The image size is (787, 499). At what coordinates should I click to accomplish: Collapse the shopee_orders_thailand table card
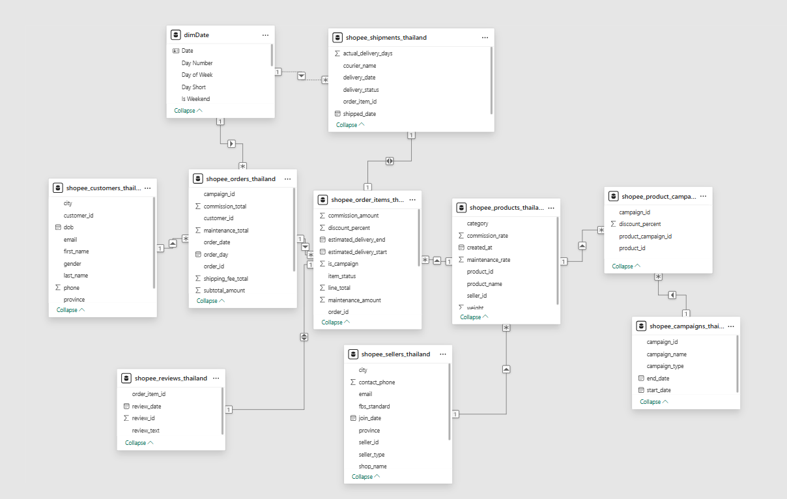211,301
